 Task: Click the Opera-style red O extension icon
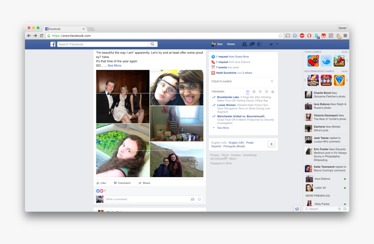309,36
